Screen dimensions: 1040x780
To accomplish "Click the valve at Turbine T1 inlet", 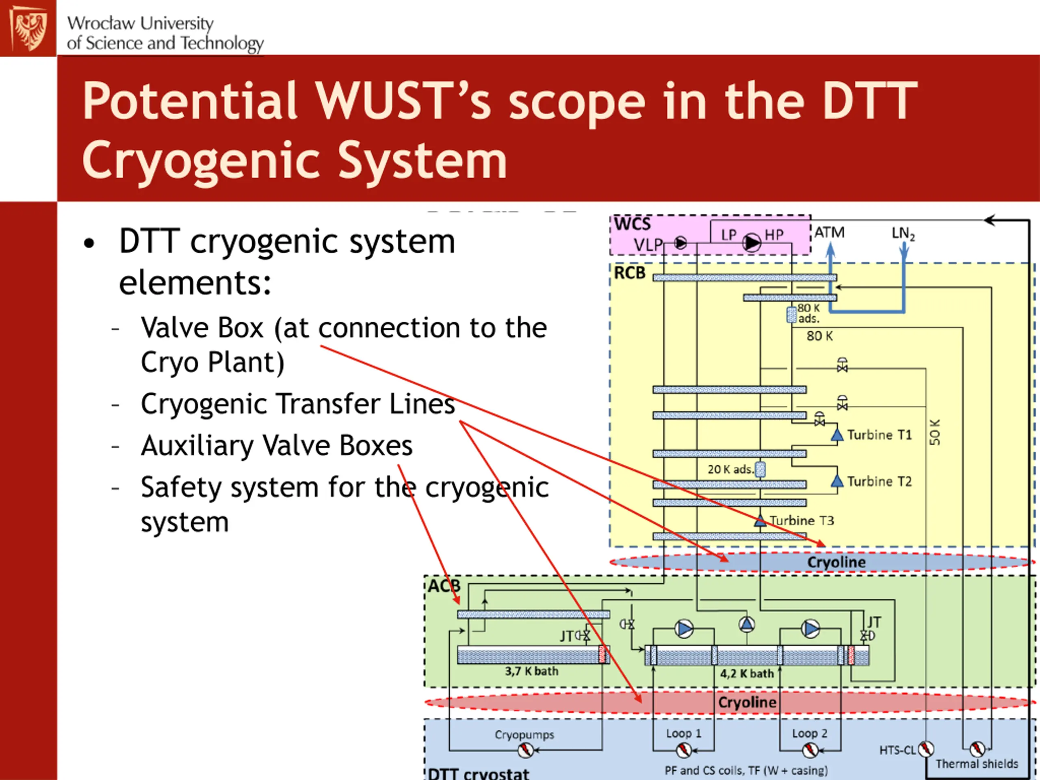I will [x=819, y=419].
